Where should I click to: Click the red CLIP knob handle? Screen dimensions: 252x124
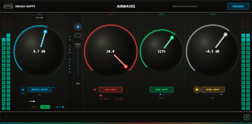[126, 66]
